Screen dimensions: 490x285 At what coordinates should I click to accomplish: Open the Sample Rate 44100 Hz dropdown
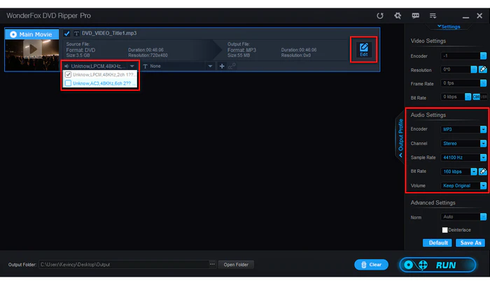(483, 158)
